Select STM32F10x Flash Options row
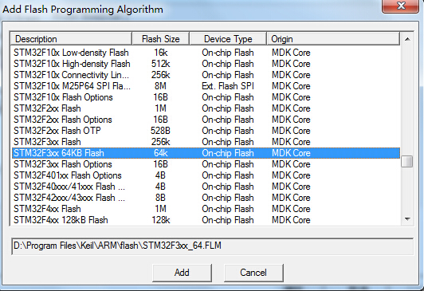424x291 pixels. point(206,97)
